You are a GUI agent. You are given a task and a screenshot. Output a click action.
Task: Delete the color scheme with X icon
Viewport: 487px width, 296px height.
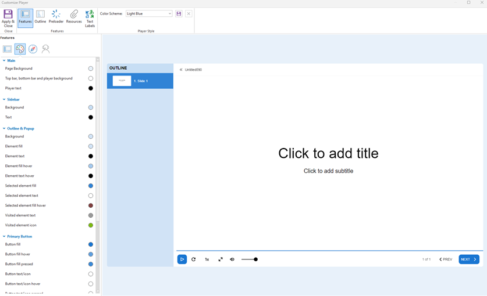click(x=189, y=13)
